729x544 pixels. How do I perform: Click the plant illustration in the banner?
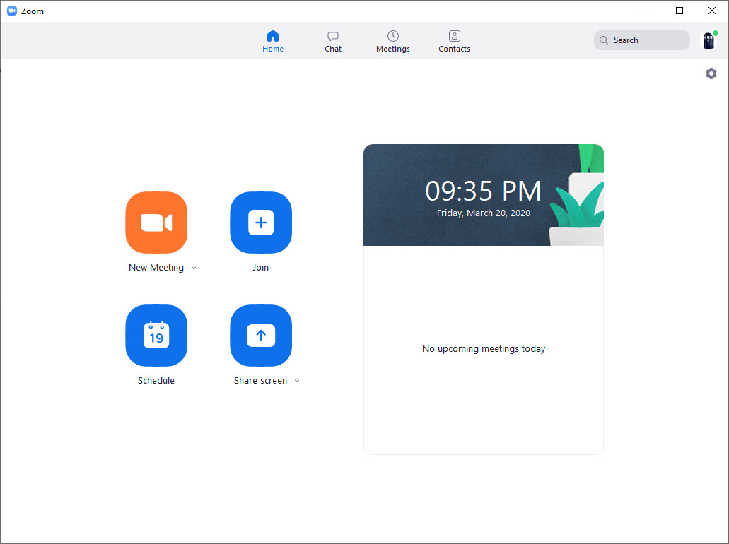(x=580, y=205)
